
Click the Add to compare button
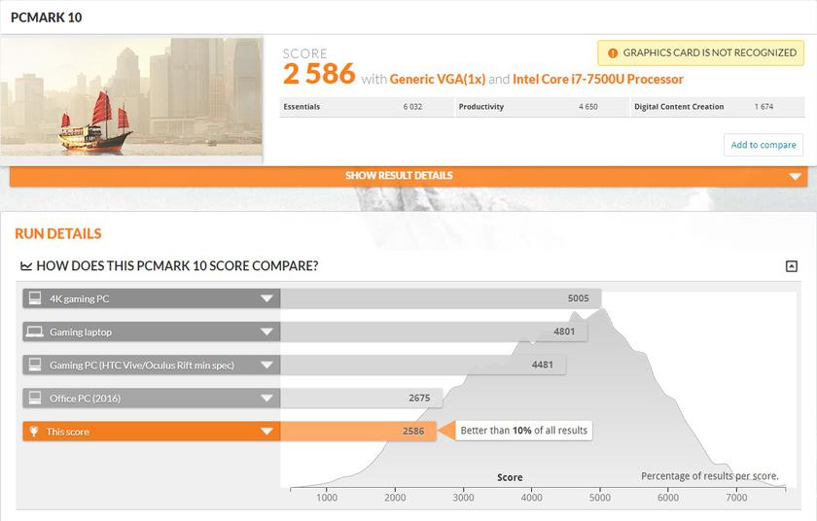[x=763, y=145]
